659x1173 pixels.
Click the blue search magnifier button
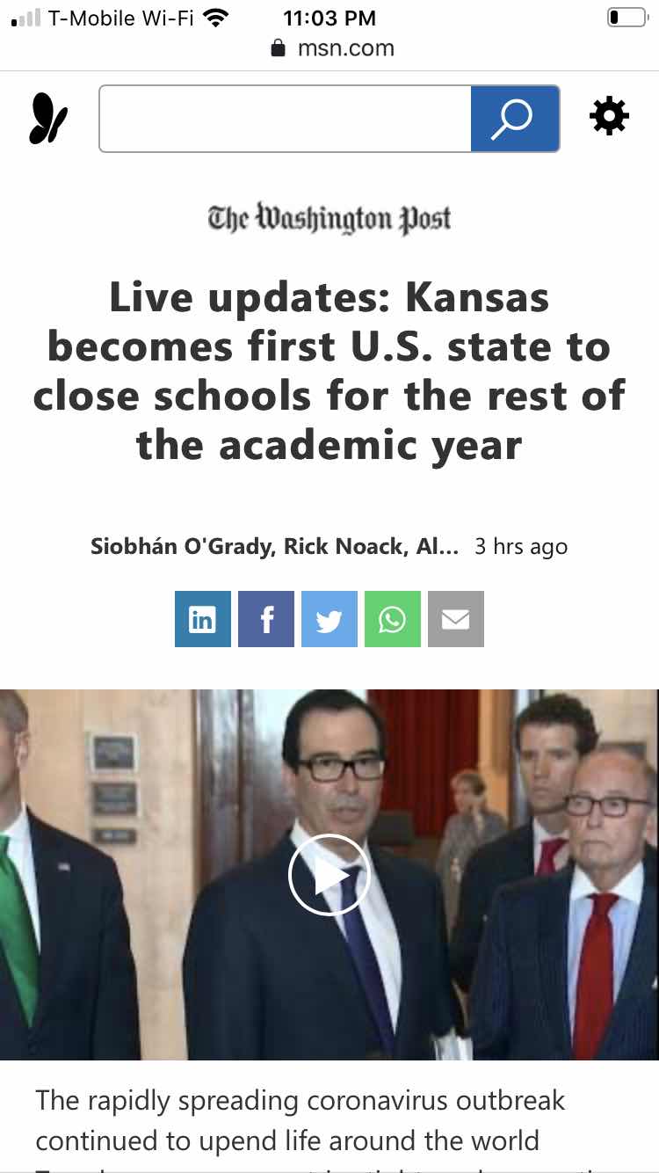515,119
